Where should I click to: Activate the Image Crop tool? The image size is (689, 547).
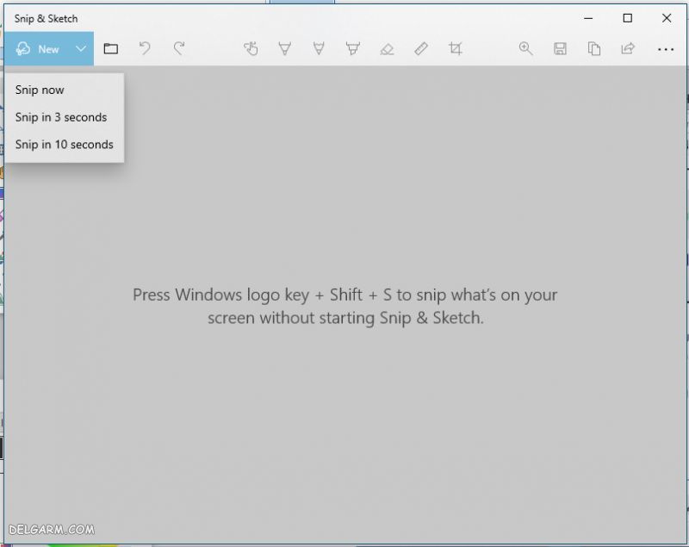click(455, 49)
